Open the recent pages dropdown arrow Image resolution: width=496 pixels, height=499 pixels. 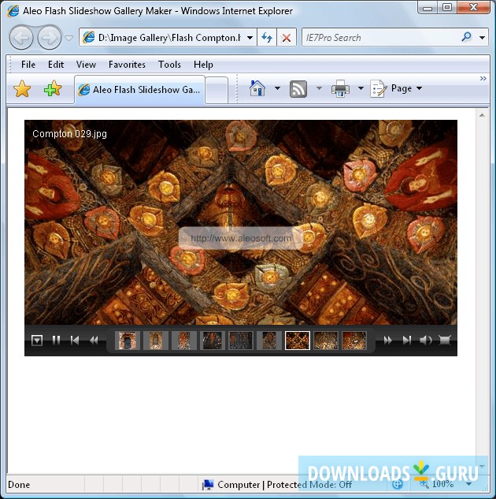[69, 38]
